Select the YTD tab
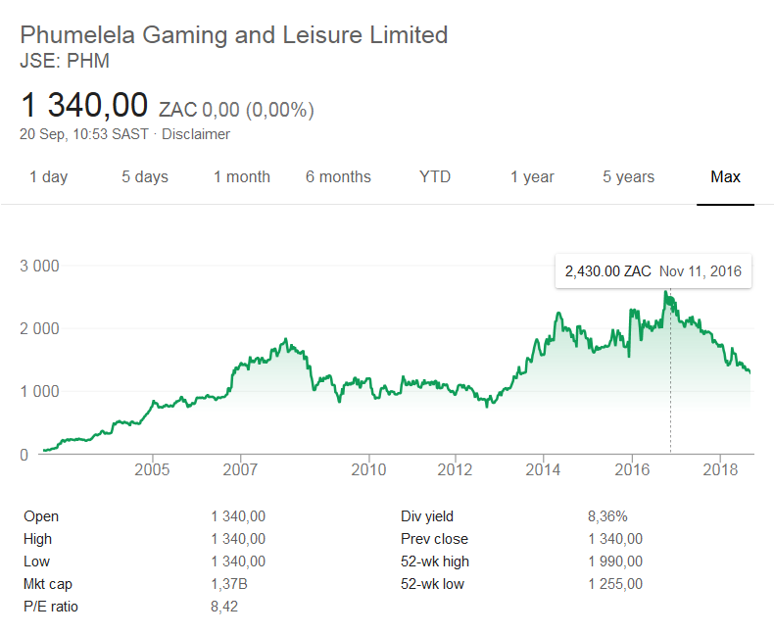The width and height of the screenshot is (774, 635). (435, 177)
